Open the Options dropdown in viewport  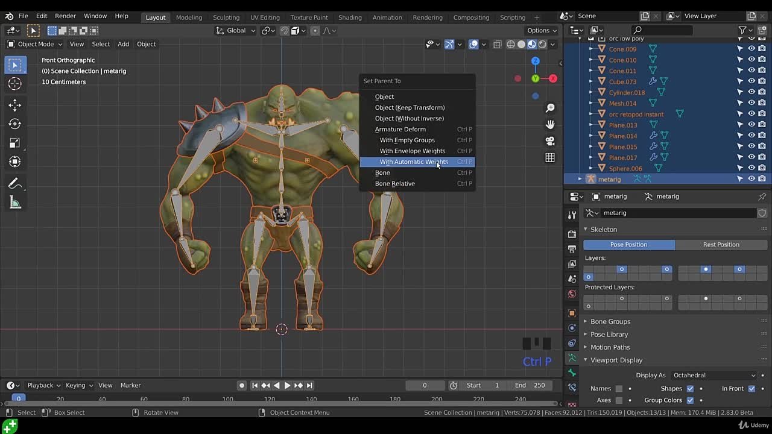coord(542,31)
